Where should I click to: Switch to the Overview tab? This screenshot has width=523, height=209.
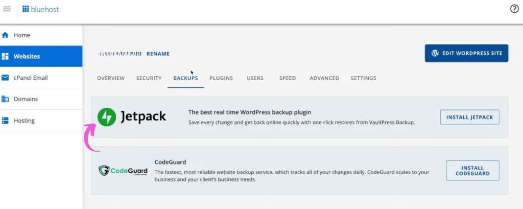point(111,78)
